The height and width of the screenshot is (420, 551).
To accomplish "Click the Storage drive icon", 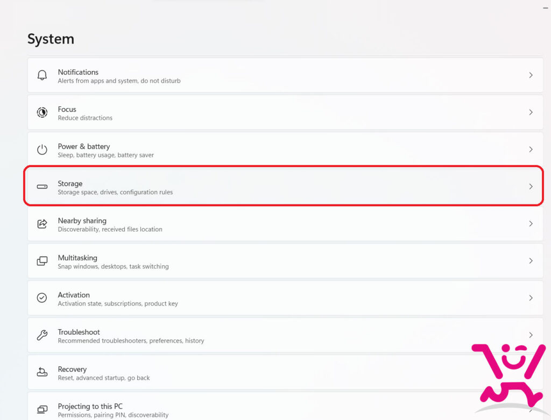I will click(x=42, y=187).
